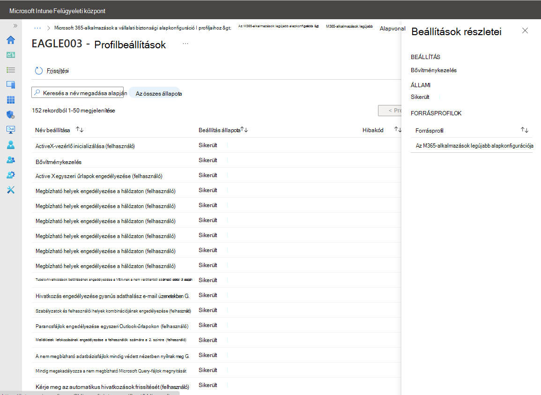Click 152 rekordból 1-50 megjelenítése text
This screenshot has width=541, height=395.
click(x=74, y=111)
